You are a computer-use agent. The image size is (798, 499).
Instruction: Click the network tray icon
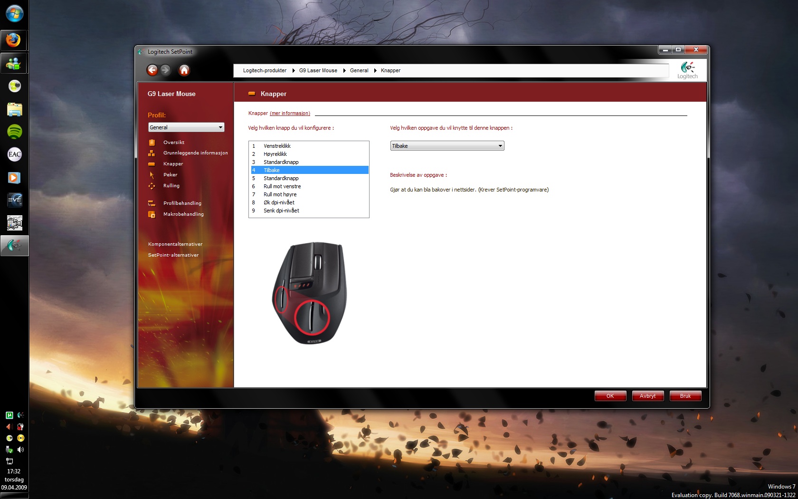tap(9, 461)
